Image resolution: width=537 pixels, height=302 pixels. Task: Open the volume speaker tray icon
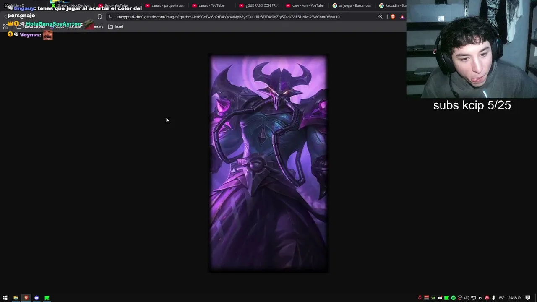coord(467,298)
